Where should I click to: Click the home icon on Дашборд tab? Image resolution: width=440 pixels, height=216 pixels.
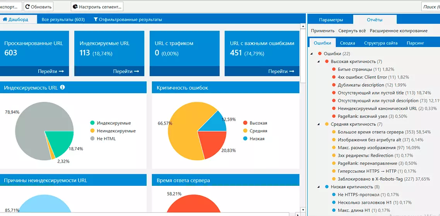tap(5, 20)
